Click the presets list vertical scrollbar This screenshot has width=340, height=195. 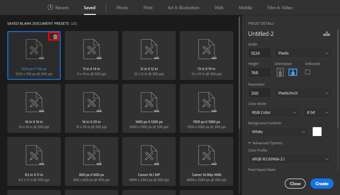click(x=239, y=73)
